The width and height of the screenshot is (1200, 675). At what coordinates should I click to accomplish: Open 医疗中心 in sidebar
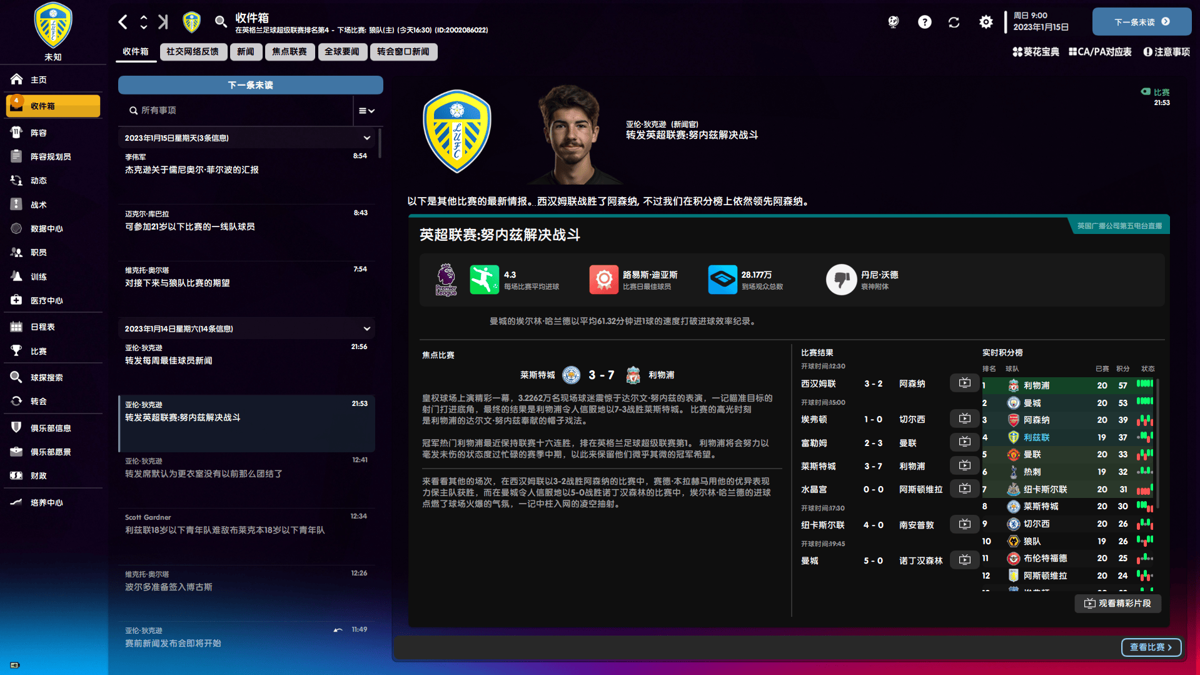[x=53, y=300]
